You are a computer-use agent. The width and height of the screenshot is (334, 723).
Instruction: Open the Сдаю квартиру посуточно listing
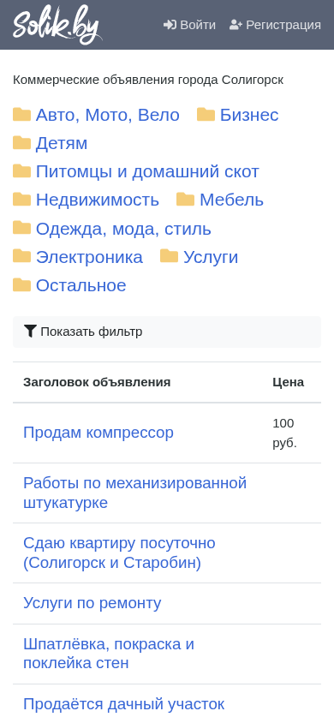(119, 553)
